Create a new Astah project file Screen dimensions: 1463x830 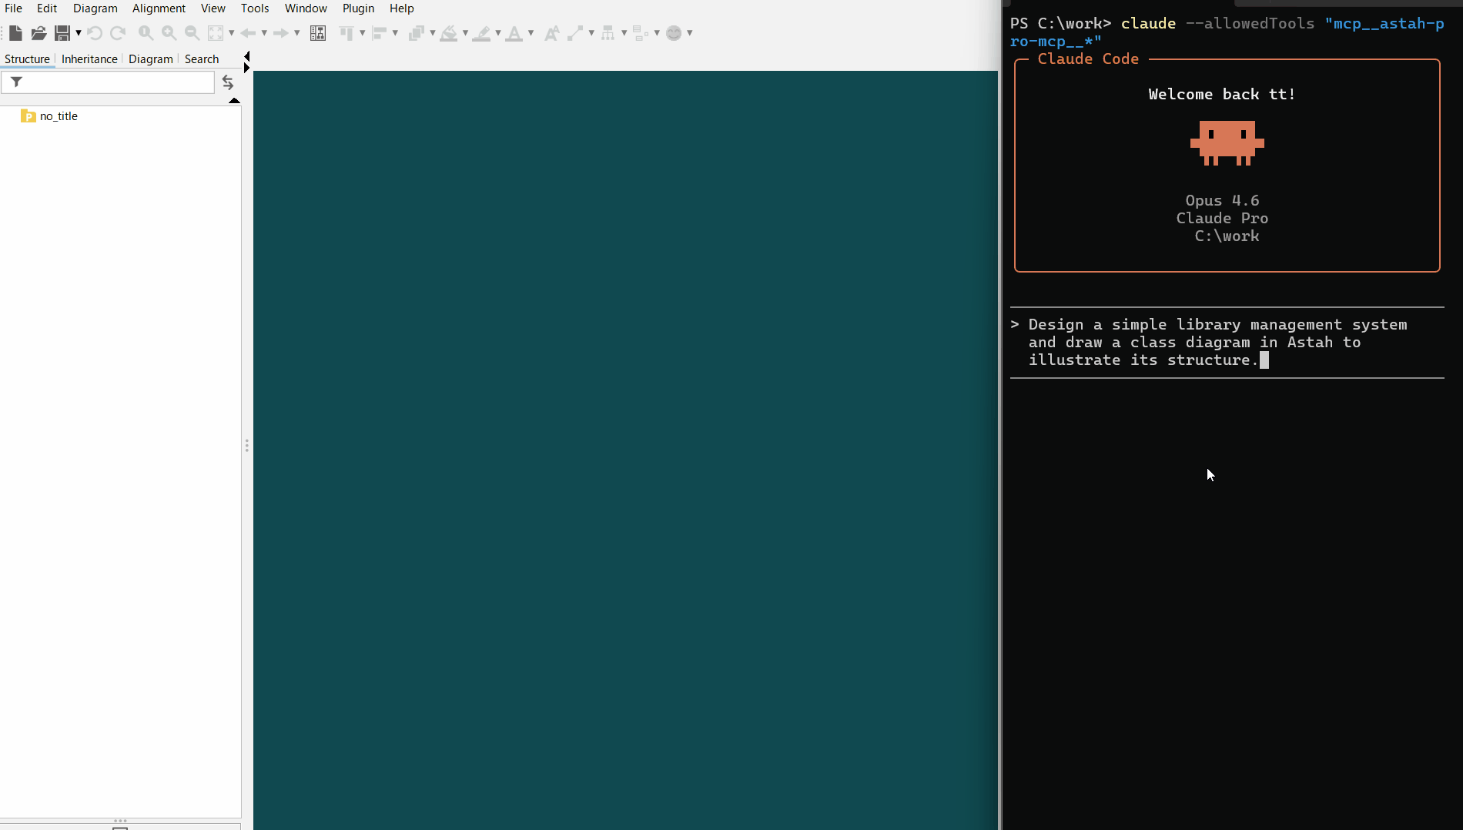pyautogui.click(x=15, y=33)
